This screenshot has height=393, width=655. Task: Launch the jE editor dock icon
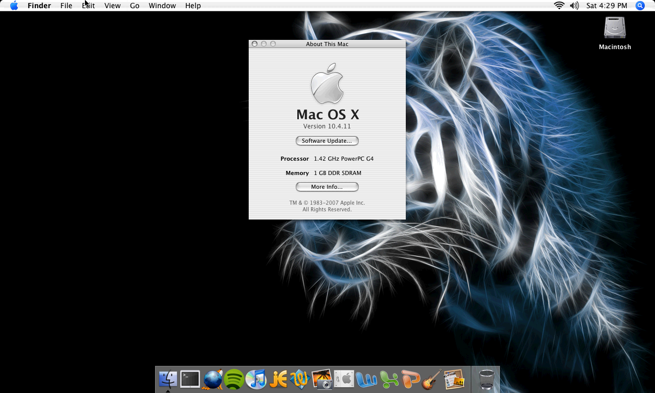pyautogui.click(x=278, y=379)
